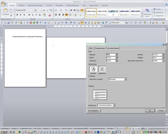Toggle paragraph marks in Абзац group
The width and height of the screenshot is (168, 134).
pyautogui.click(x=82, y=10)
